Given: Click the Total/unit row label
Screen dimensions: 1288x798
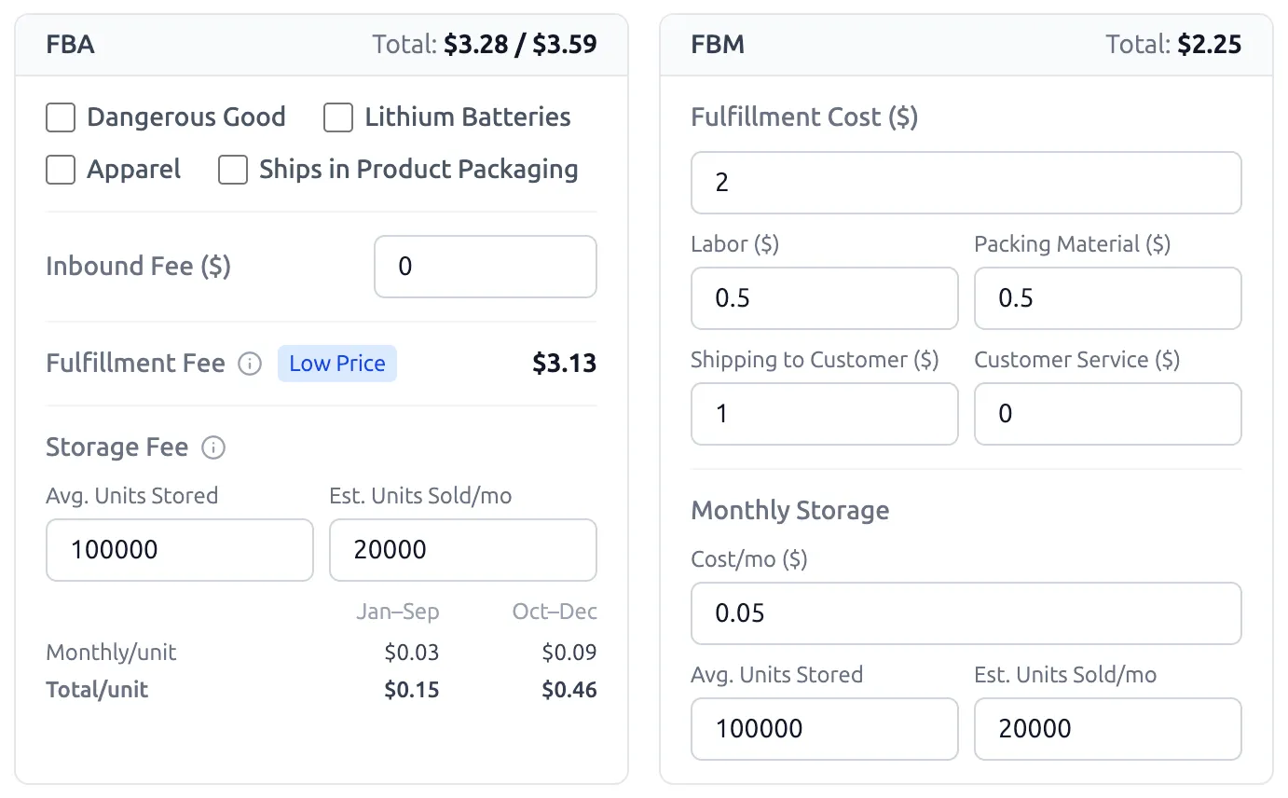Looking at the screenshot, I should pyautogui.click(x=97, y=691).
